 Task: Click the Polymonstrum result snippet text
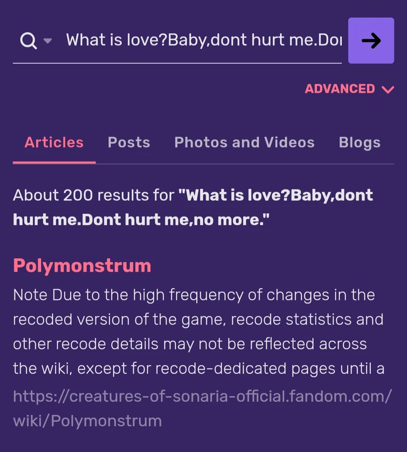[x=198, y=332]
